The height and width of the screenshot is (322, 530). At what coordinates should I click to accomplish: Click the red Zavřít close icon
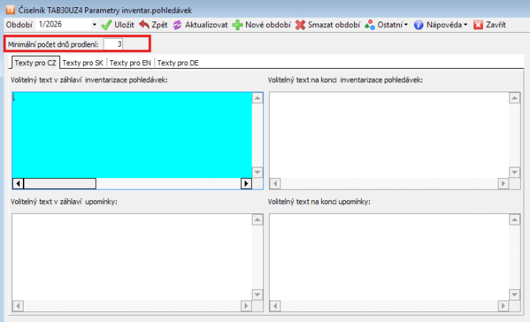pyautogui.click(x=479, y=25)
